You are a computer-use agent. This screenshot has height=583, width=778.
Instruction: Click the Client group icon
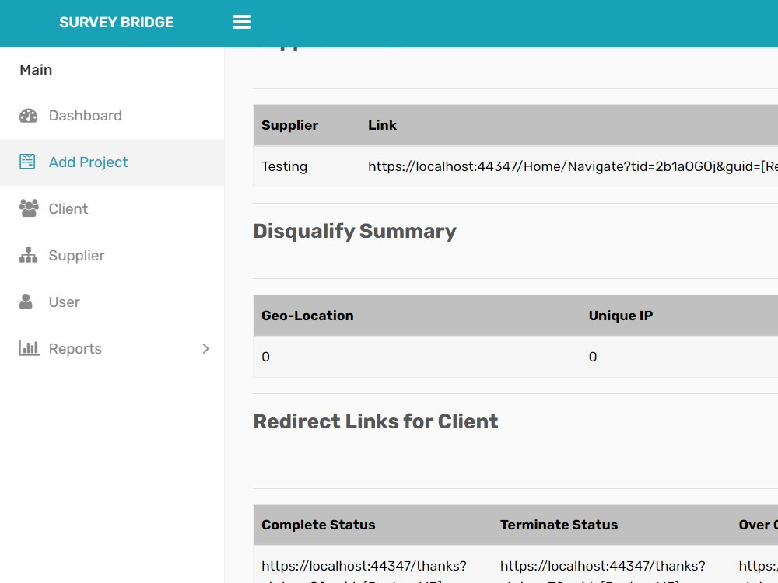coord(29,208)
